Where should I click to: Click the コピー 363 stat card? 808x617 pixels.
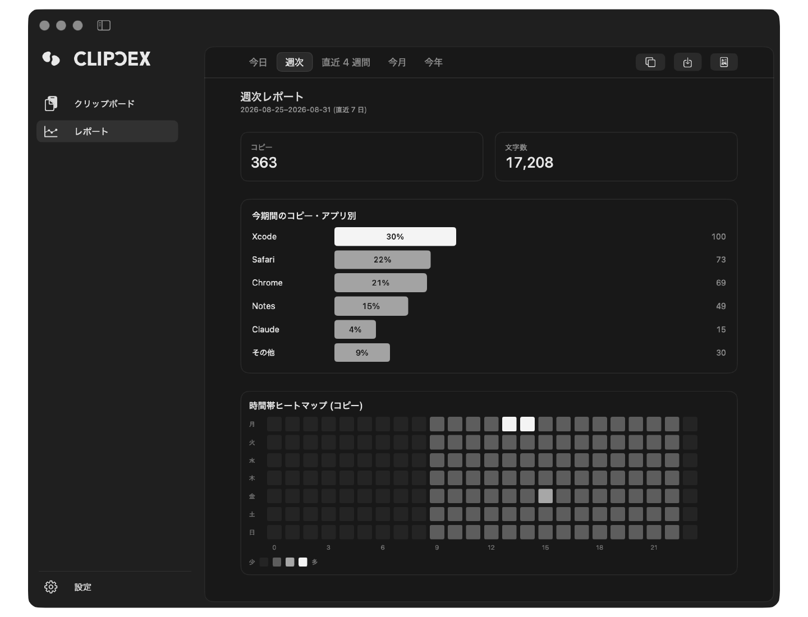click(x=362, y=156)
